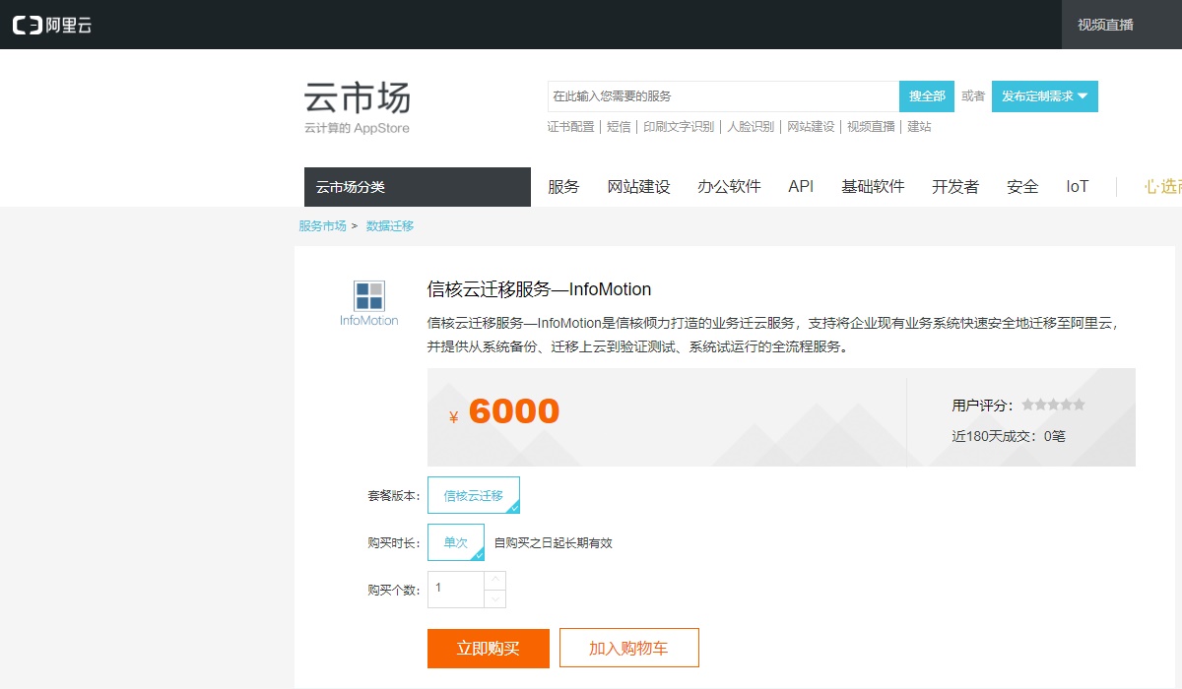Click the Aliyun logo in the header
The image size is (1182, 689).
(52, 26)
